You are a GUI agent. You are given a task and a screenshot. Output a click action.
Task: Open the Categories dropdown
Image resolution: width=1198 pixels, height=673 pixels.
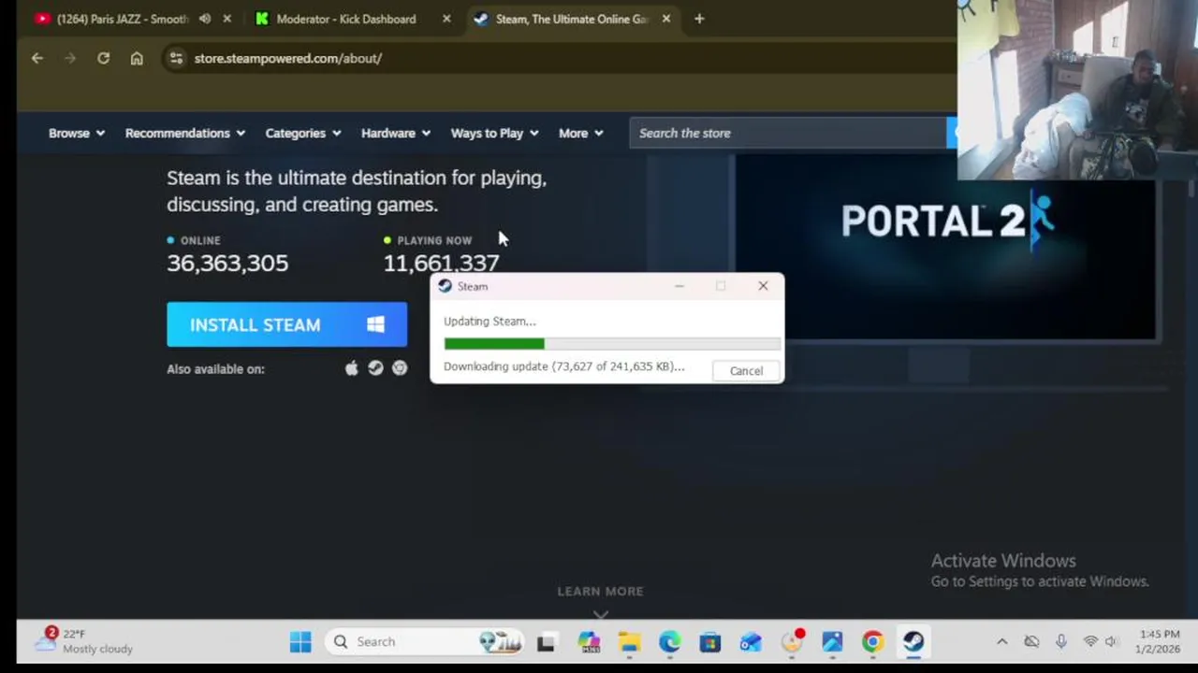coord(303,133)
